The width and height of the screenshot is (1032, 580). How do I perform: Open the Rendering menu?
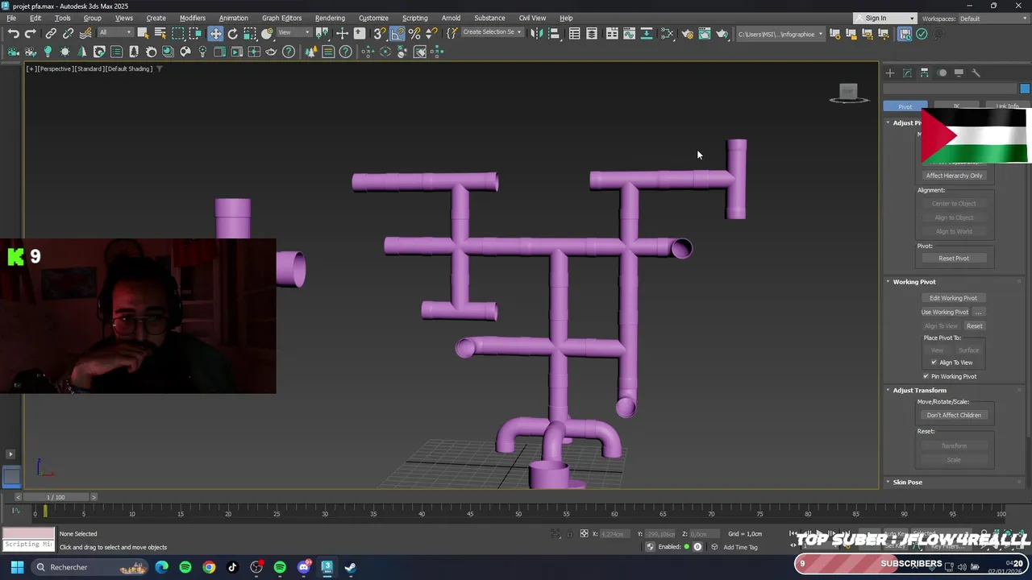click(x=330, y=18)
